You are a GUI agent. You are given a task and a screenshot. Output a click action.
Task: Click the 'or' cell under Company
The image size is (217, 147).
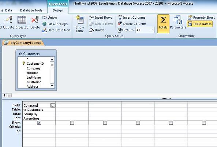(39, 131)
